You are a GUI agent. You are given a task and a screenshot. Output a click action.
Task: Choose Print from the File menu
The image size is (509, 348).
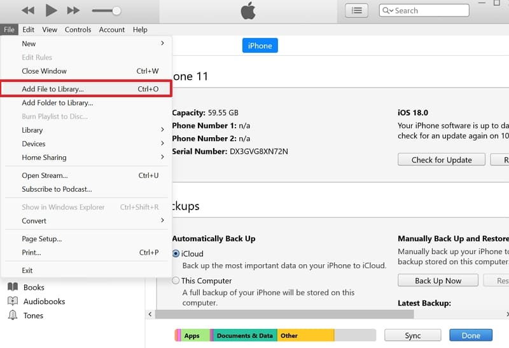pyautogui.click(x=86, y=252)
